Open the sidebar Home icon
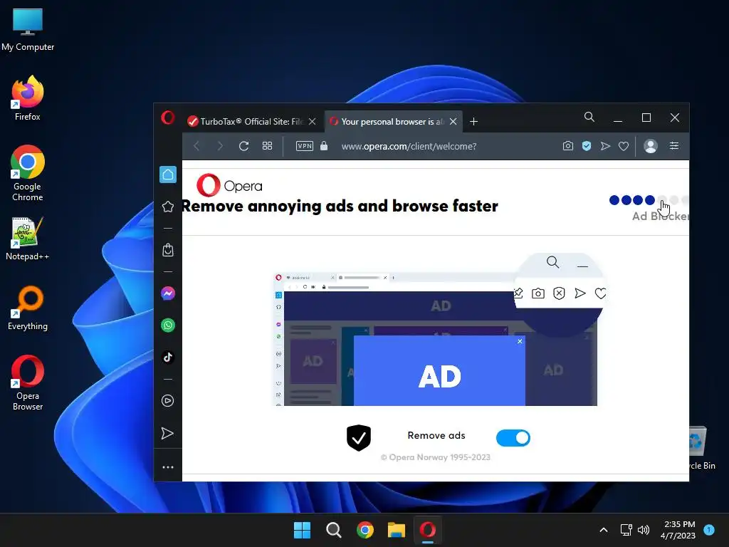 pos(168,174)
